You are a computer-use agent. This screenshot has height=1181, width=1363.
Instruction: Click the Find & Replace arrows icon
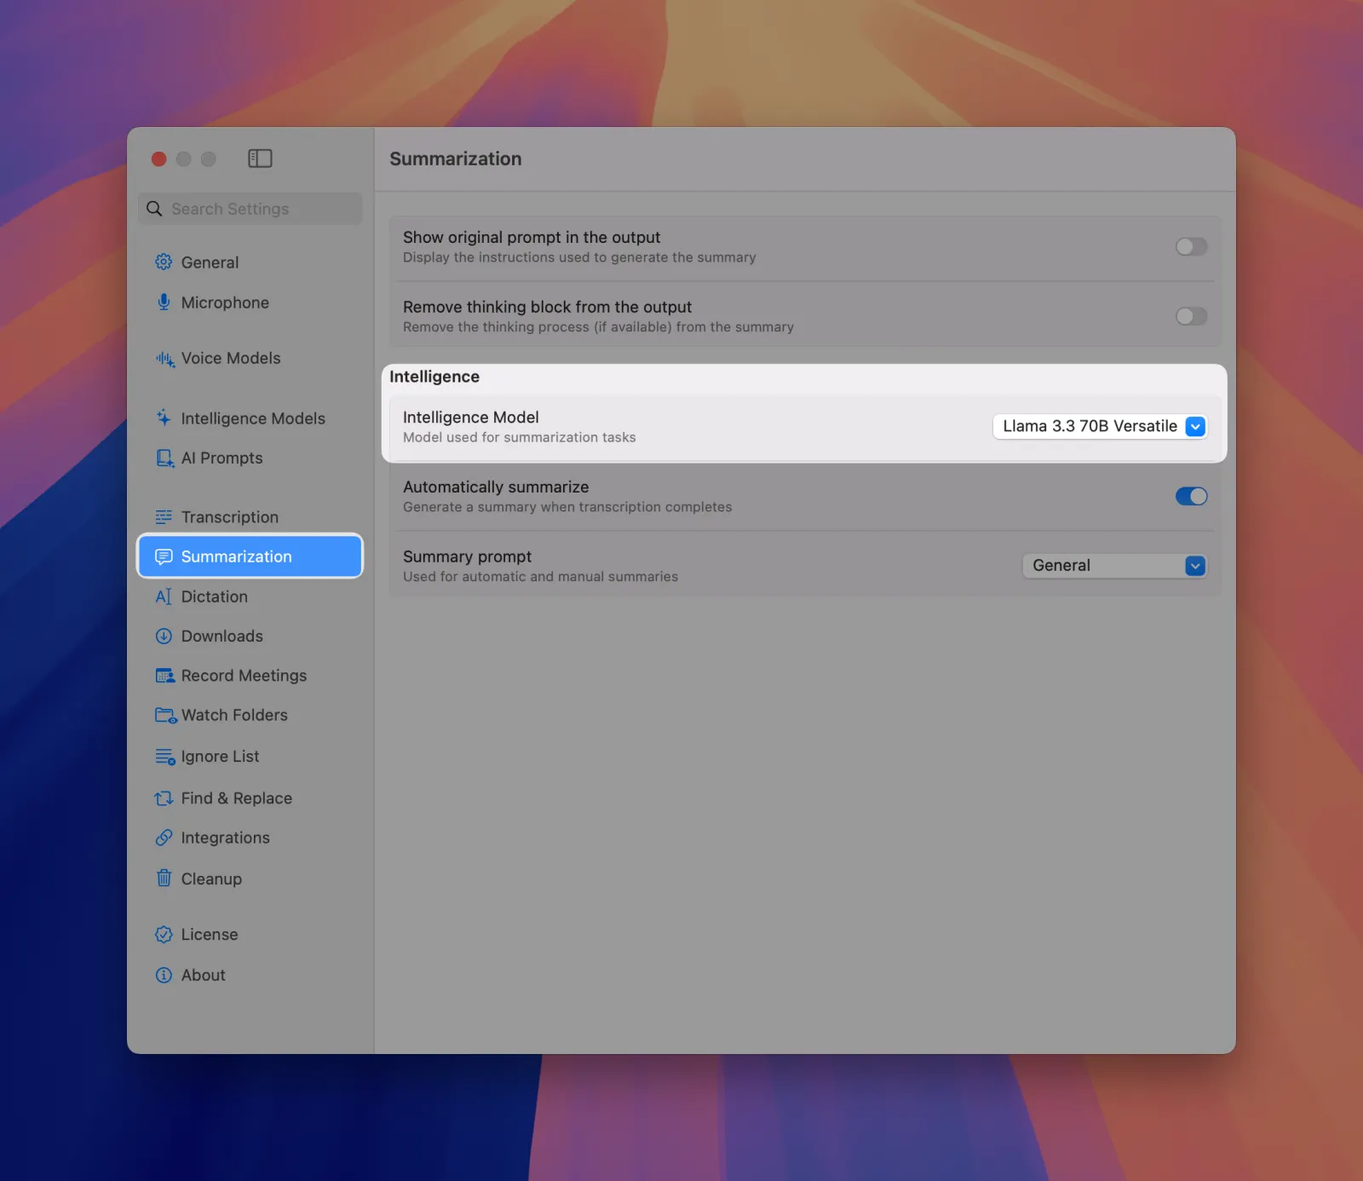(164, 798)
